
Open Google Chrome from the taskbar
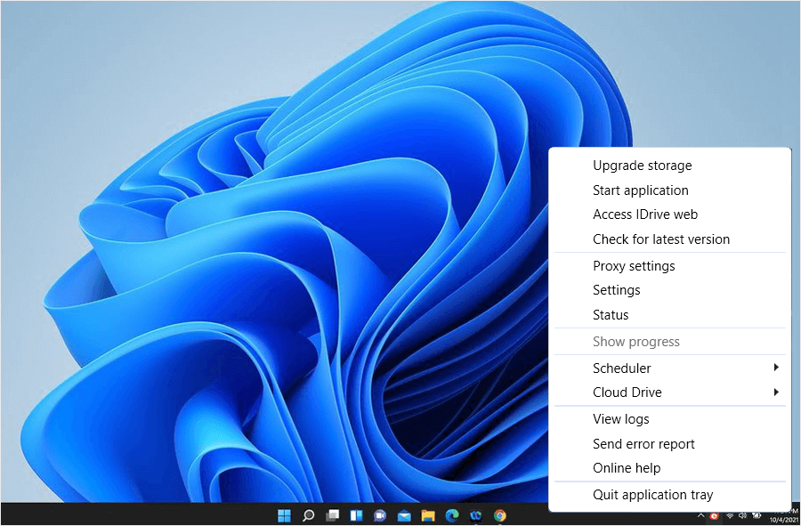click(500, 515)
